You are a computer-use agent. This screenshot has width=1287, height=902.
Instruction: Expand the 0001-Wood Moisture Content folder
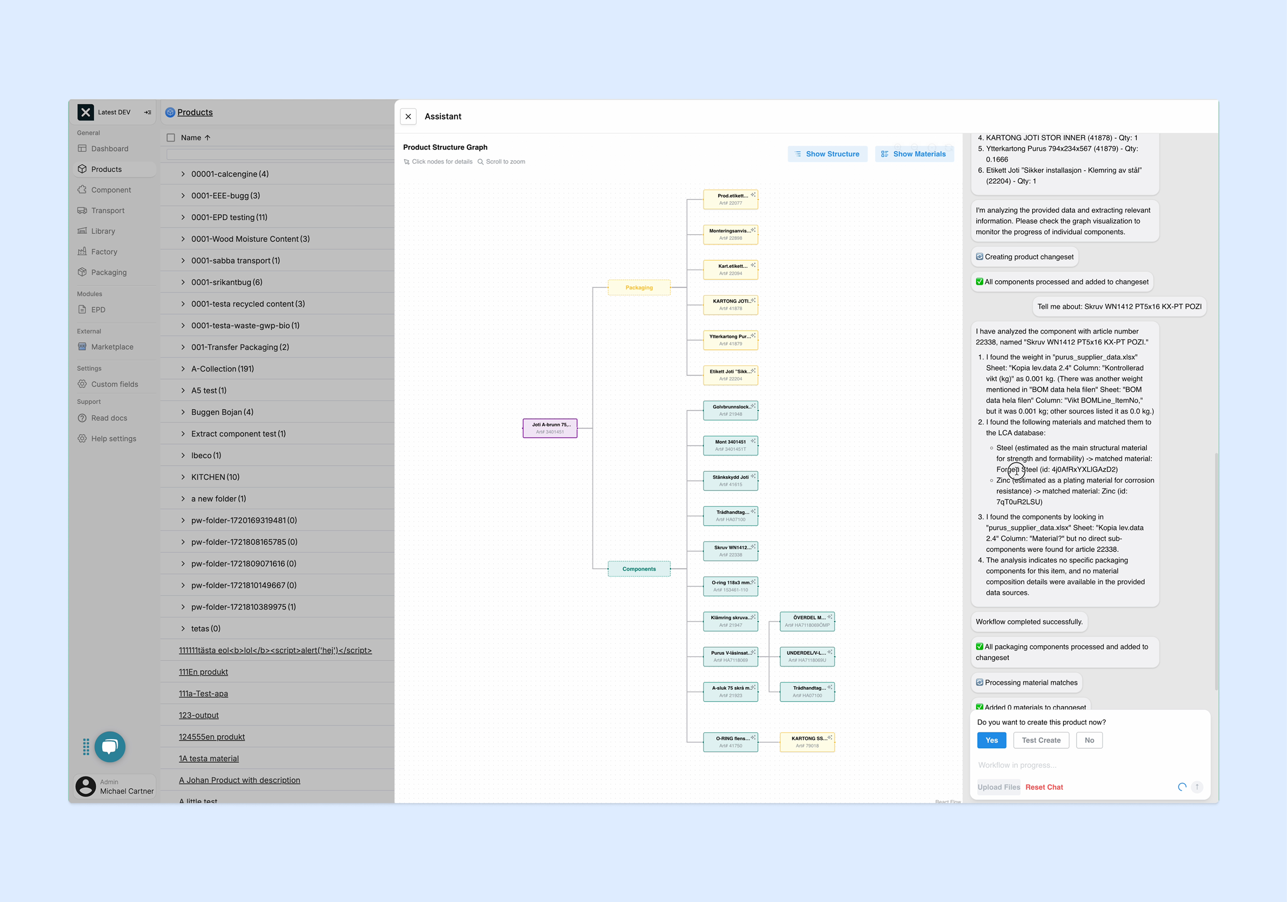(183, 239)
